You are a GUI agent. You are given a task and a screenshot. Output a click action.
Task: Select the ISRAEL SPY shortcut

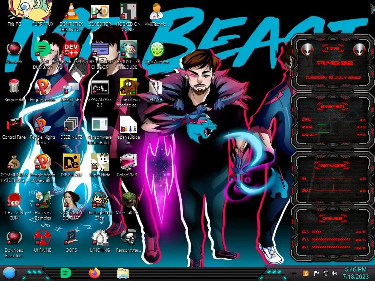tap(71, 92)
